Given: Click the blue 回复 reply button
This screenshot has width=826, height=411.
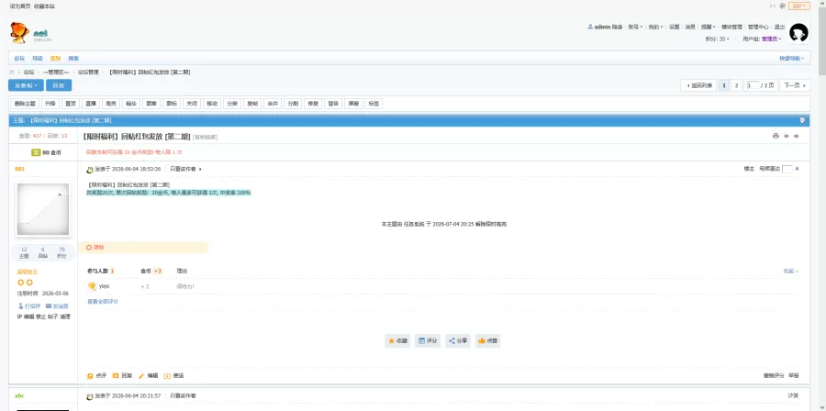Looking at the screenshot, I should (59, 85).
